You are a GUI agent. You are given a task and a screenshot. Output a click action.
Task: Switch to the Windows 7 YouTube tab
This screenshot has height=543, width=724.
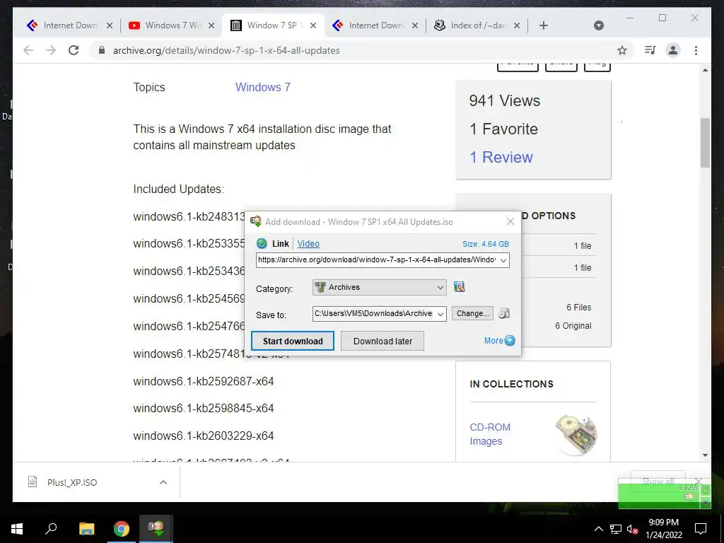coord(171,25)
